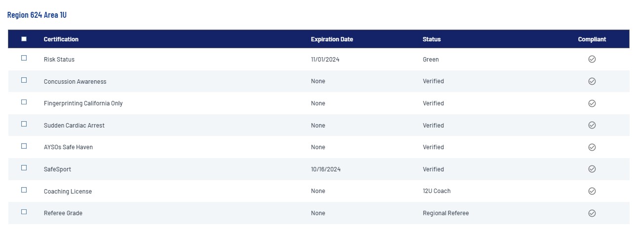The width and height of the screenshot is (637, 229).
Task: Select the 12U Coach status cell
Action: point(437,191)
